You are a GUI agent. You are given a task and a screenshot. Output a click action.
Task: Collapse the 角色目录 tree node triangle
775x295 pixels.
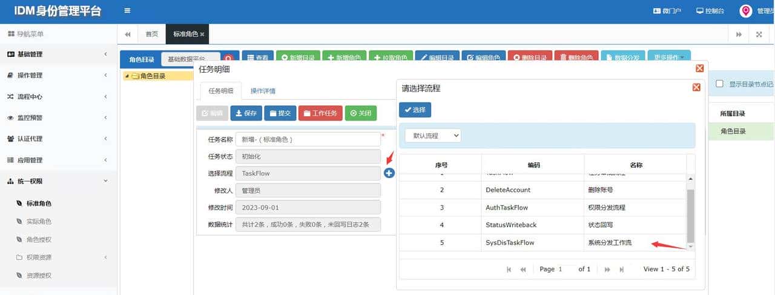[127, 76]
